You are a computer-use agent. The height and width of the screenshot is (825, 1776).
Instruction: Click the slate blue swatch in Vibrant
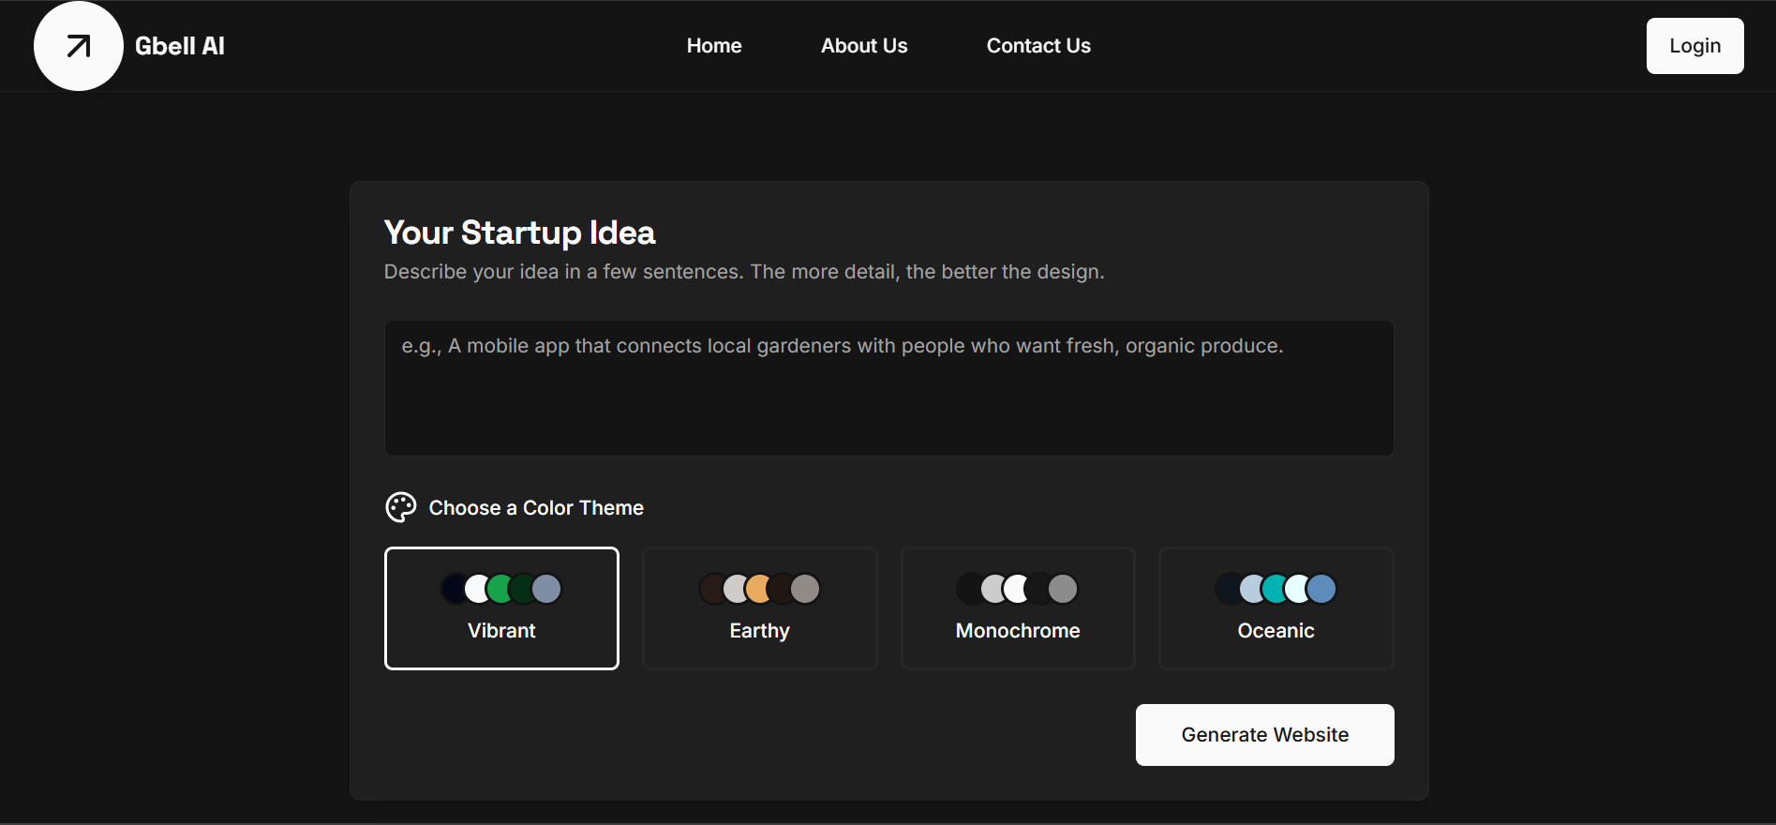pyautogui.click(x=547, y=589)
